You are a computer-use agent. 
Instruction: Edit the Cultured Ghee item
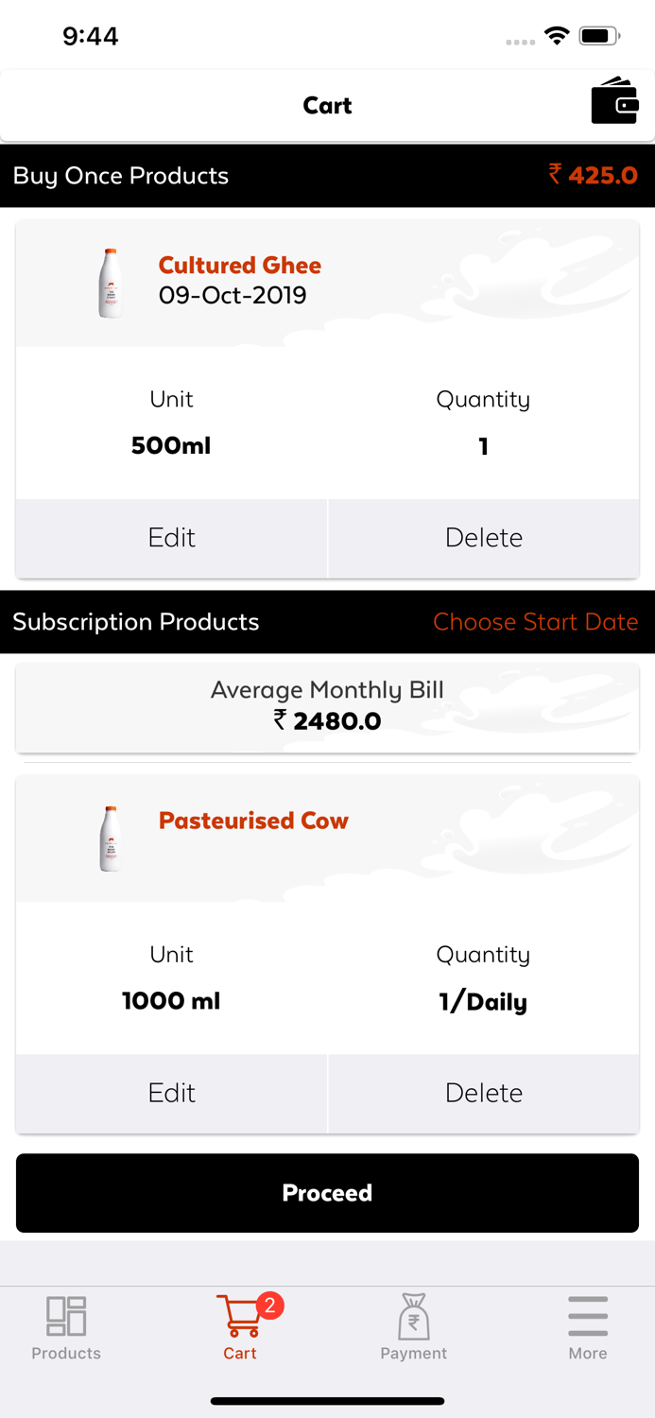pos(171,538)
